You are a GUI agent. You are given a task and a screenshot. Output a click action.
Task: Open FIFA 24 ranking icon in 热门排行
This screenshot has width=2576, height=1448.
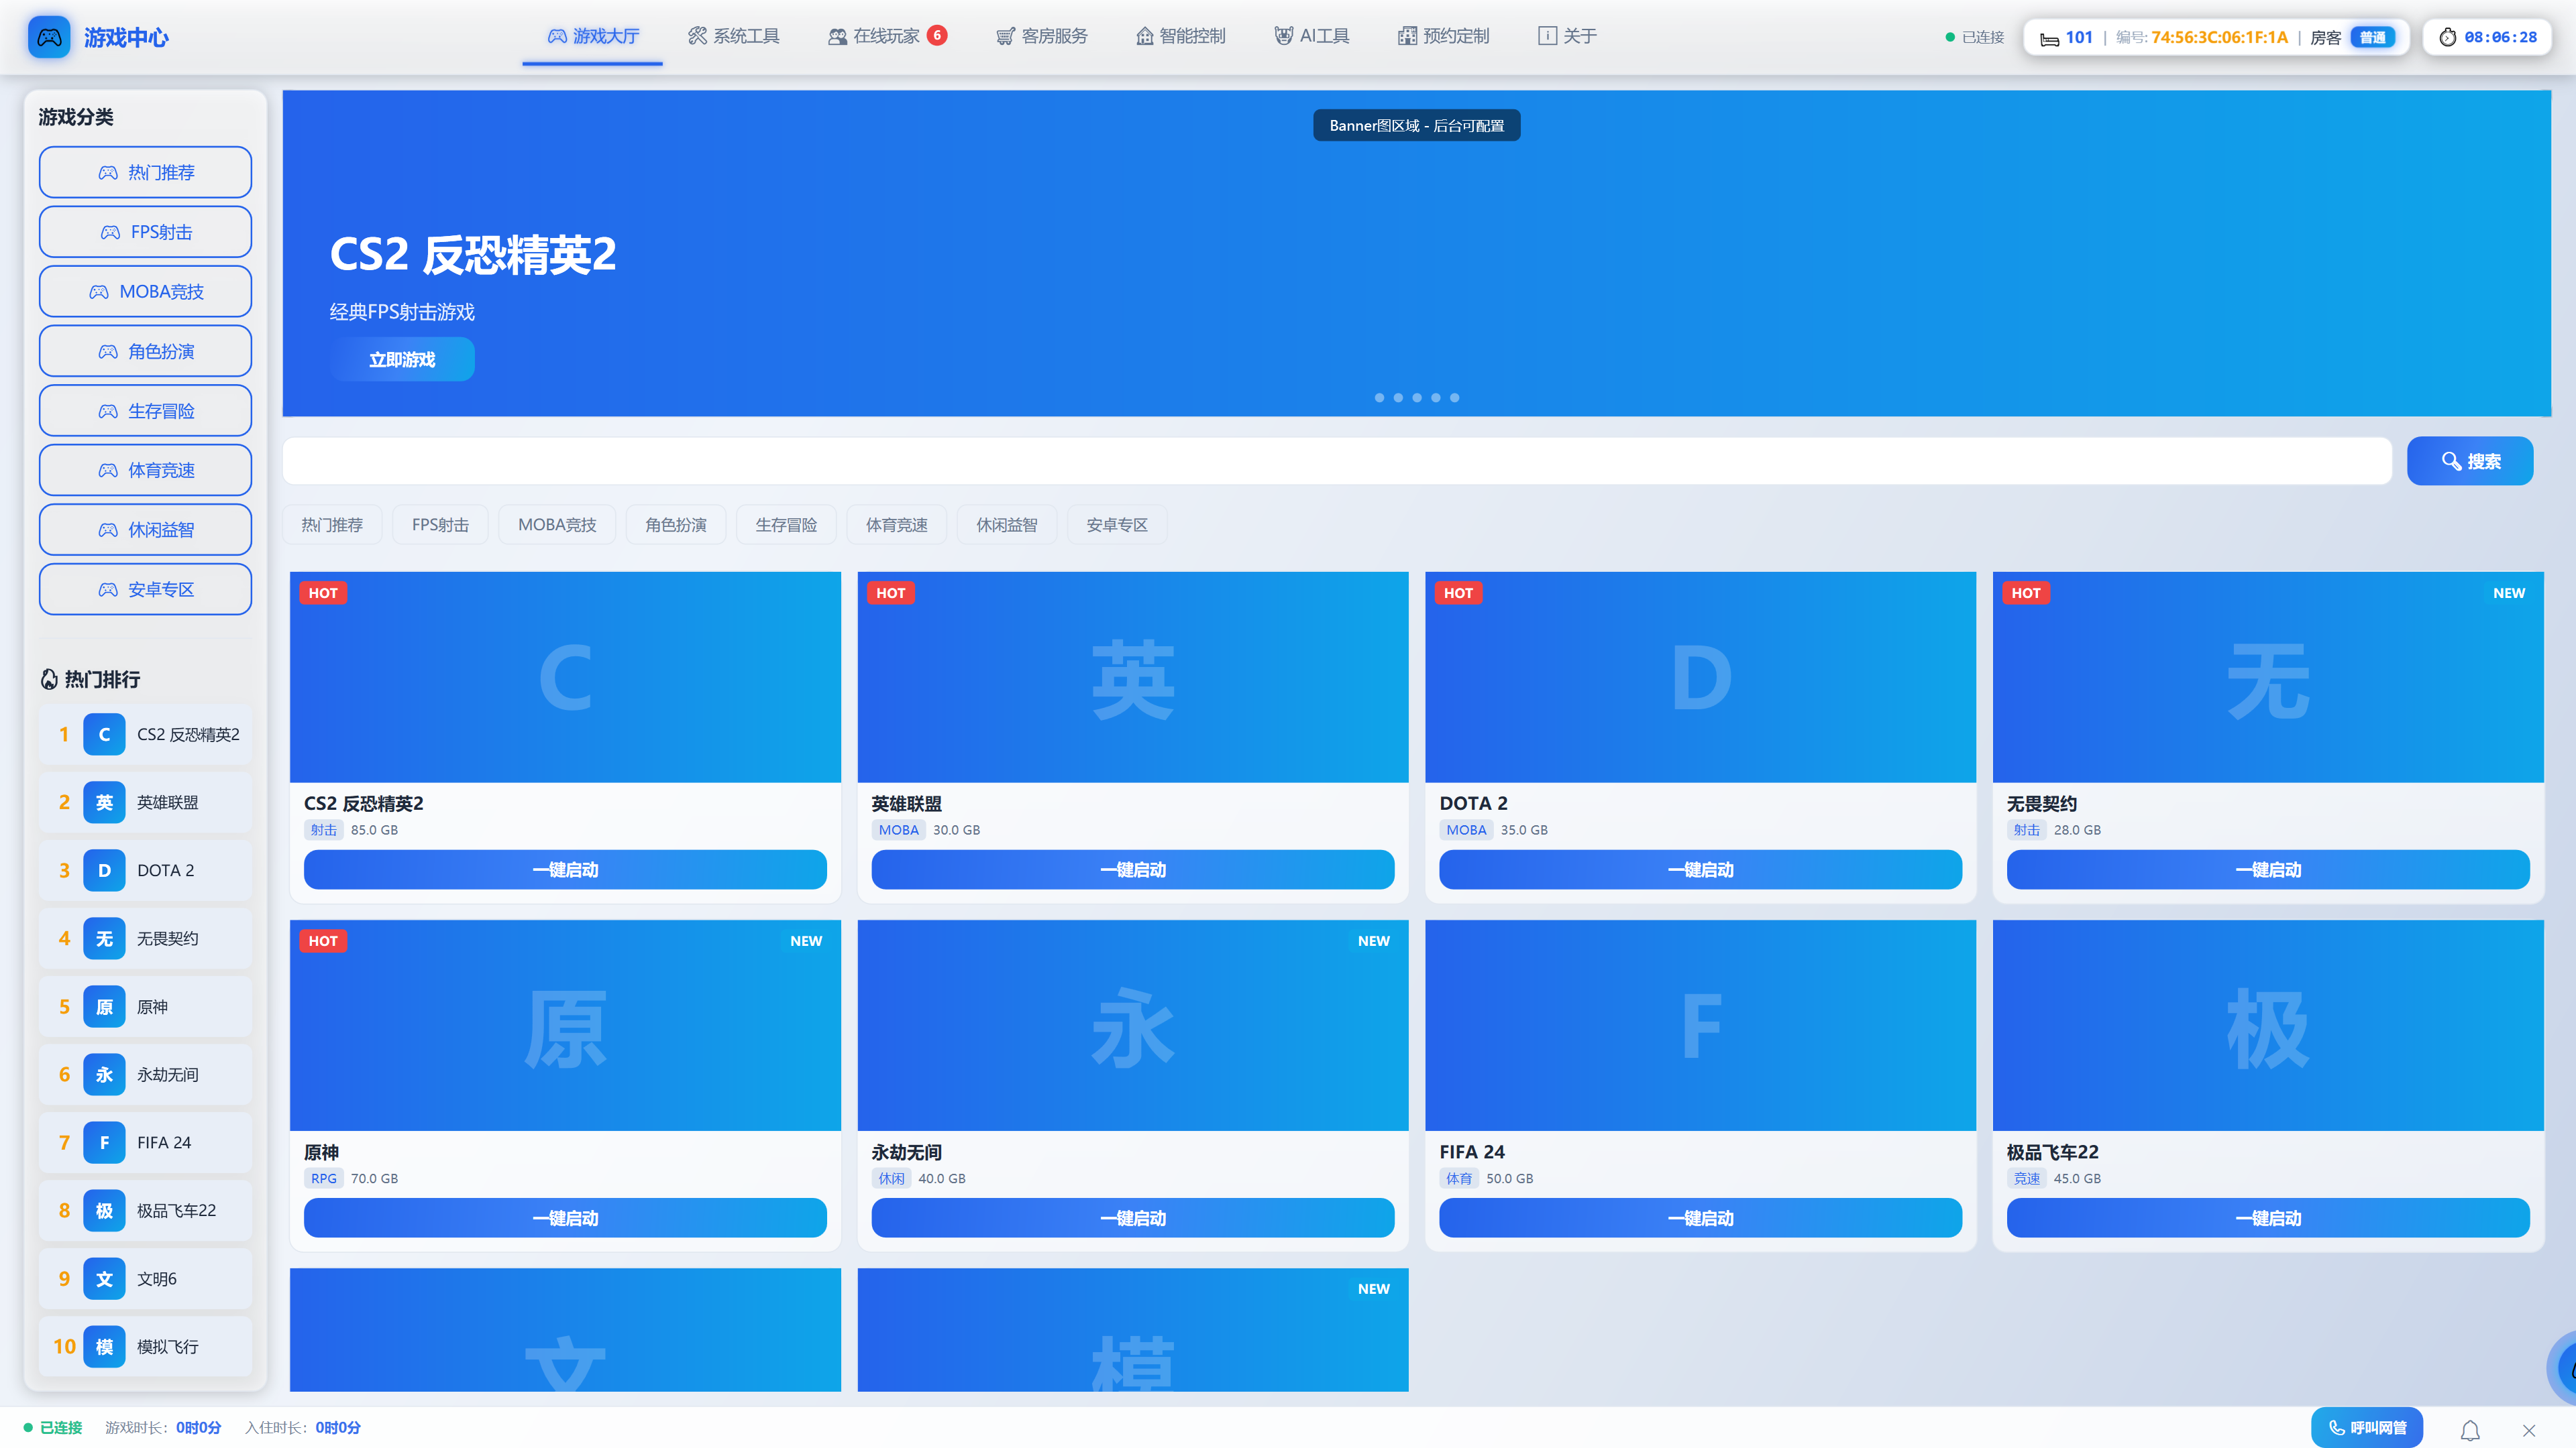[x=104, y=1142]
